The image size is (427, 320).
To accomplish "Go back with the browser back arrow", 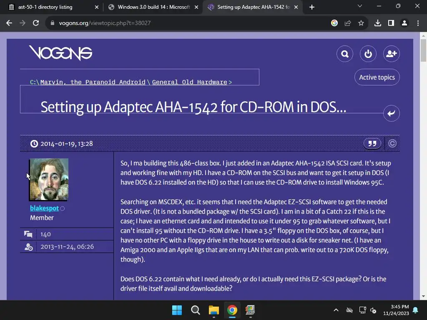I will (9, 23).
